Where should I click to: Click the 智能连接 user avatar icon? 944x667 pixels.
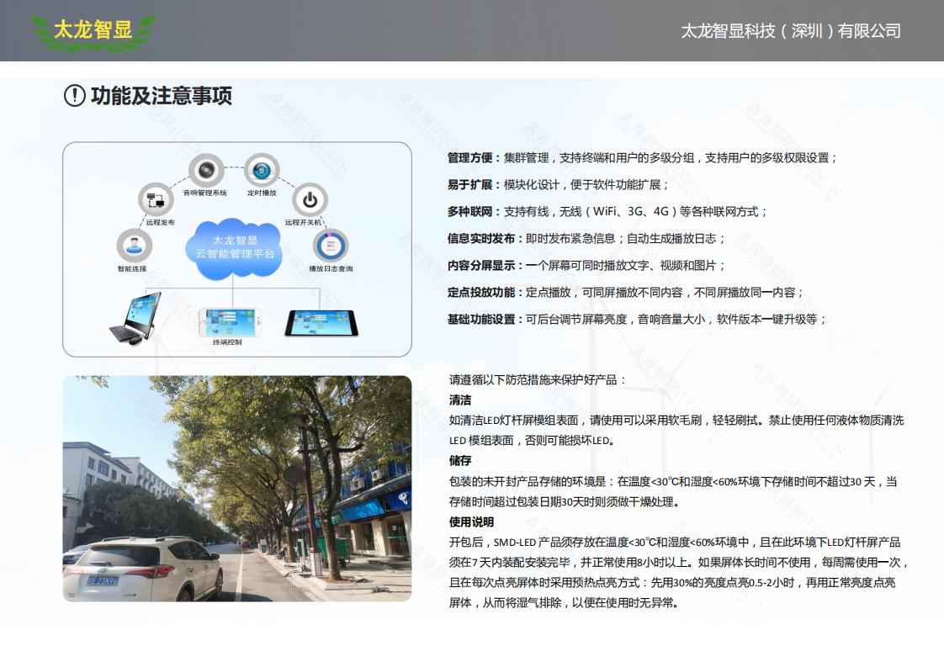133,246
